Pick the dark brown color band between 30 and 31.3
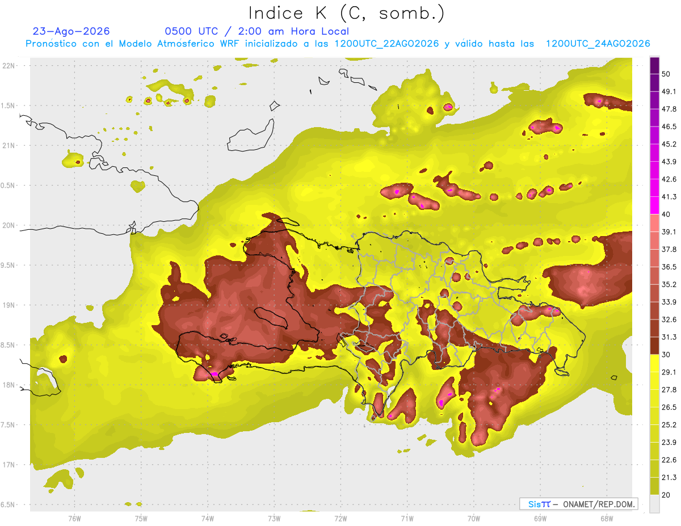681x526 pixels. 654,346
